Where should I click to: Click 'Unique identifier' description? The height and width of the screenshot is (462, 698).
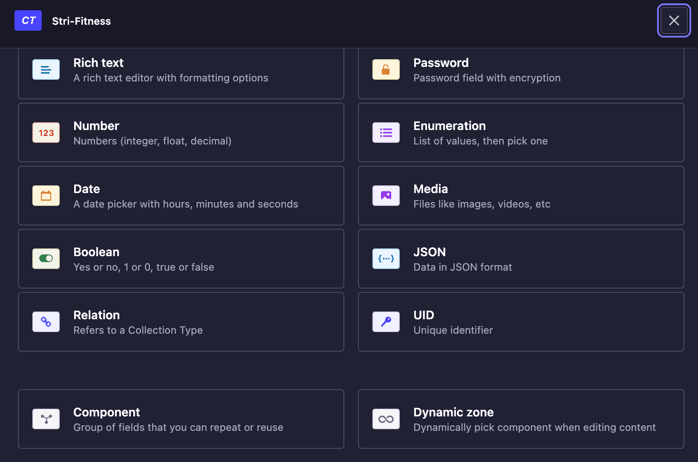pos(453,330)
